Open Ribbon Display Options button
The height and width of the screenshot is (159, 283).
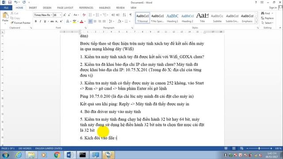[262, 2]
